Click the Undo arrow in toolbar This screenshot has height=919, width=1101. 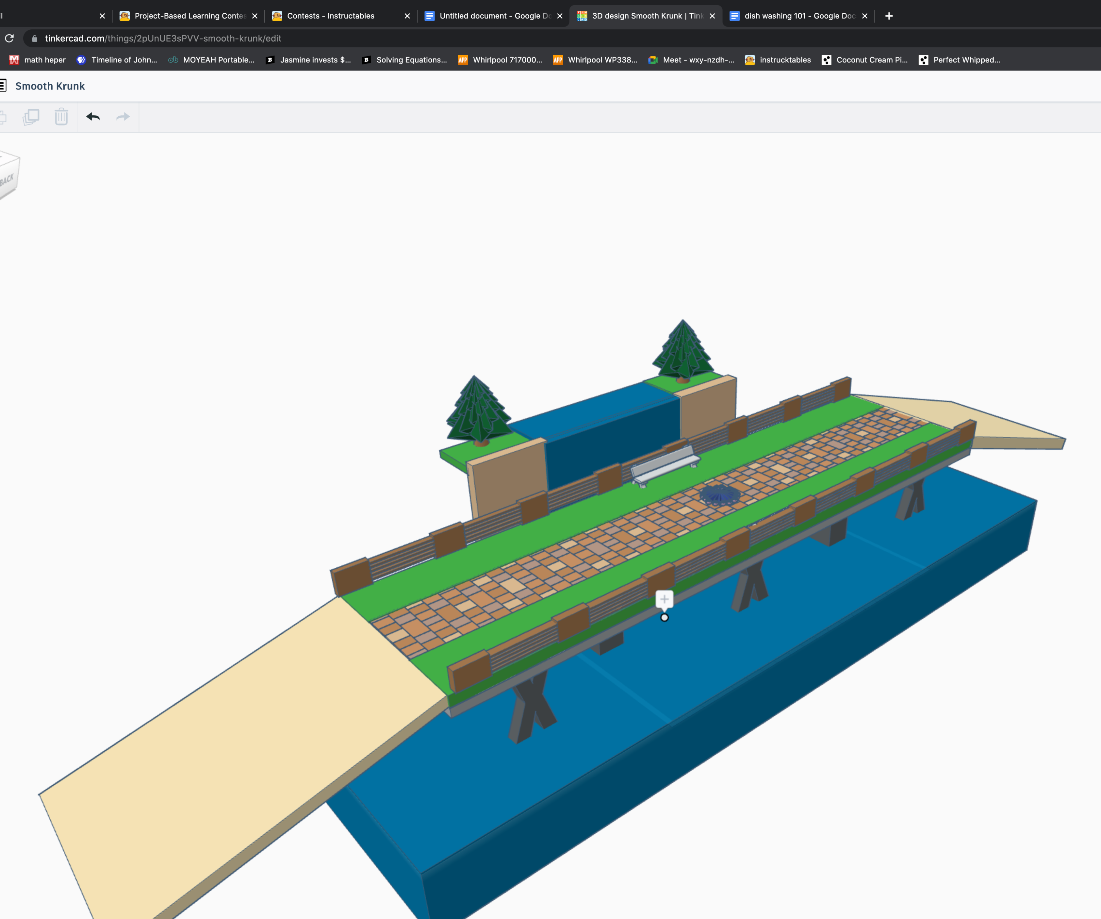tap(93, 116)
